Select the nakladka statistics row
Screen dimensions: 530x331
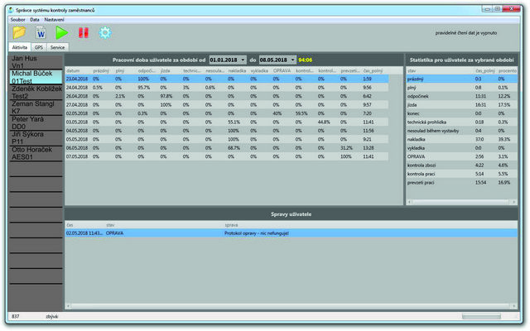coord(462,139)
